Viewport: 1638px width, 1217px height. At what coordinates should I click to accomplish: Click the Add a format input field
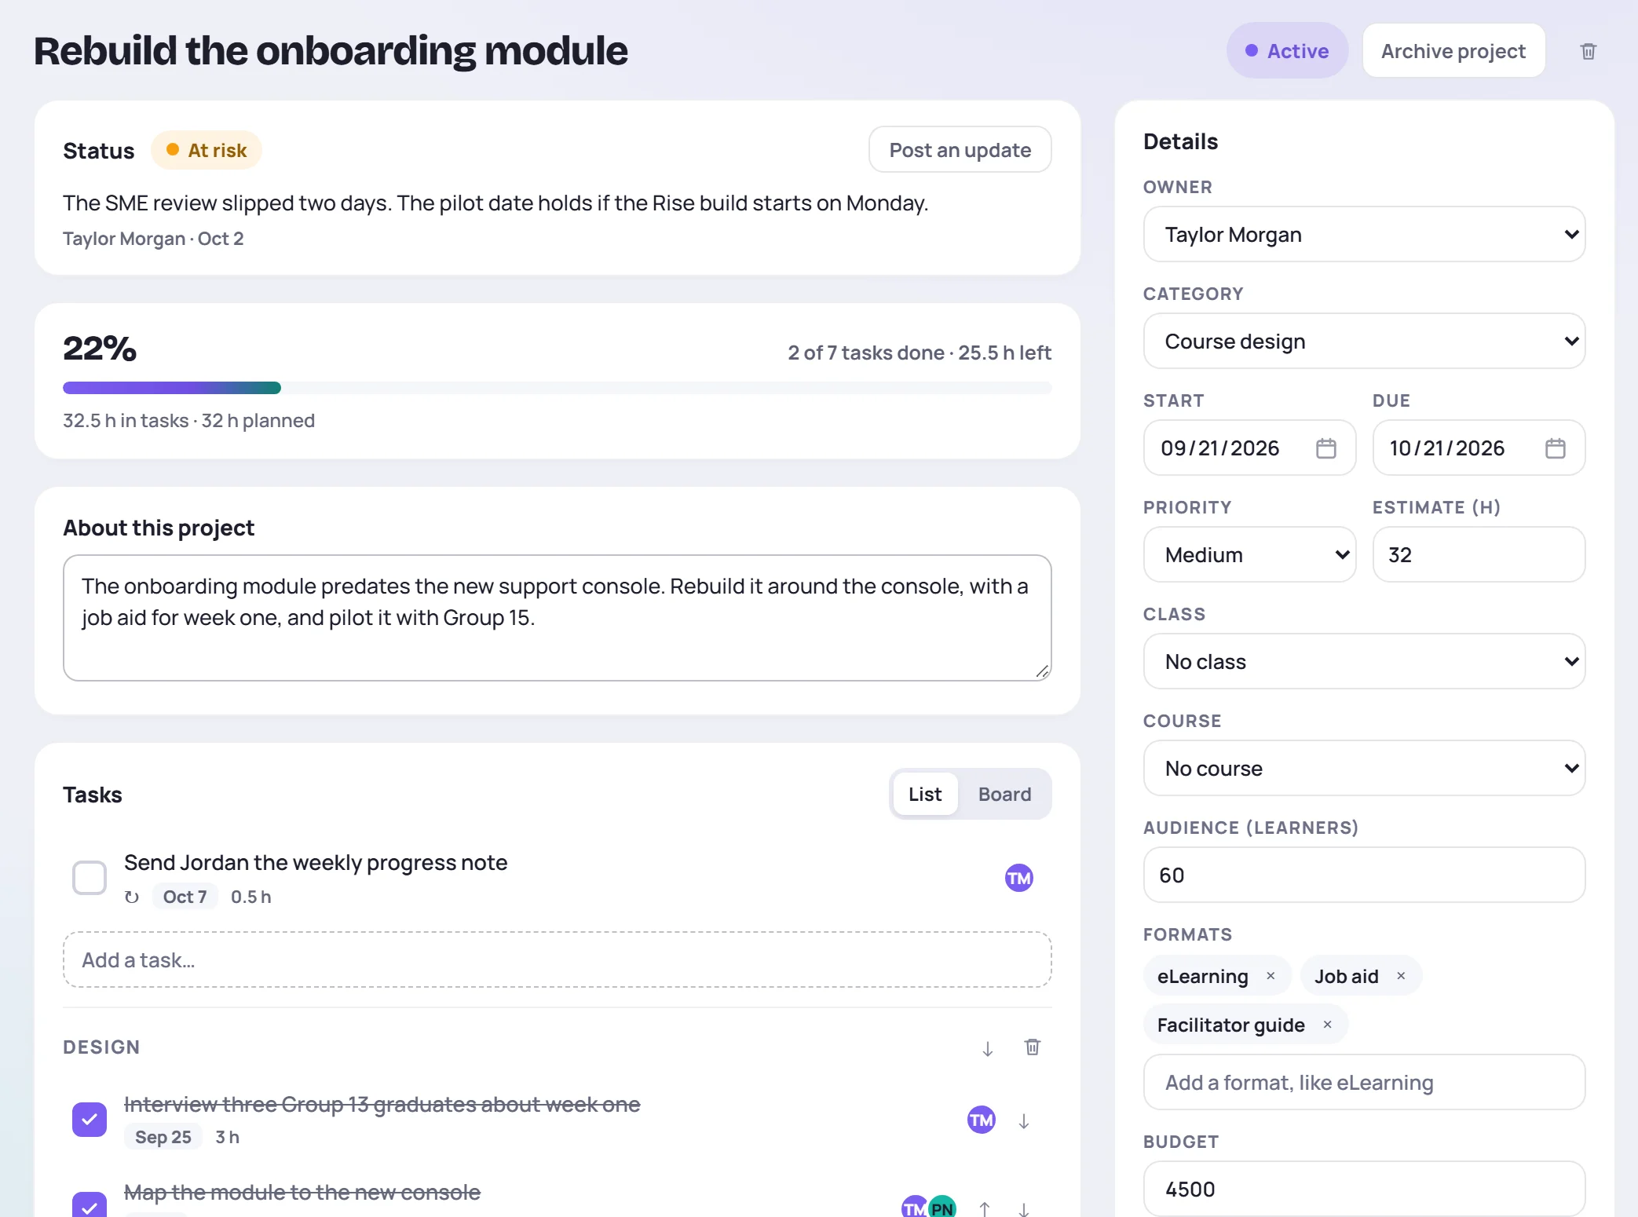1365,1083
